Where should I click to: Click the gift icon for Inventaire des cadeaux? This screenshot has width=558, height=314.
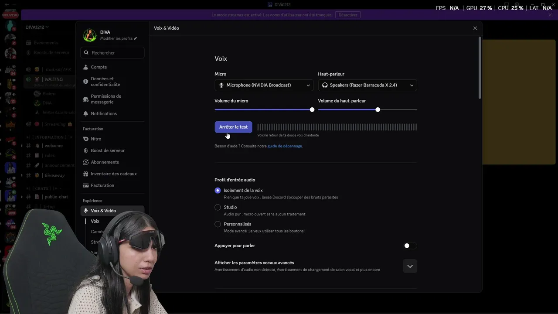[86, 174]
